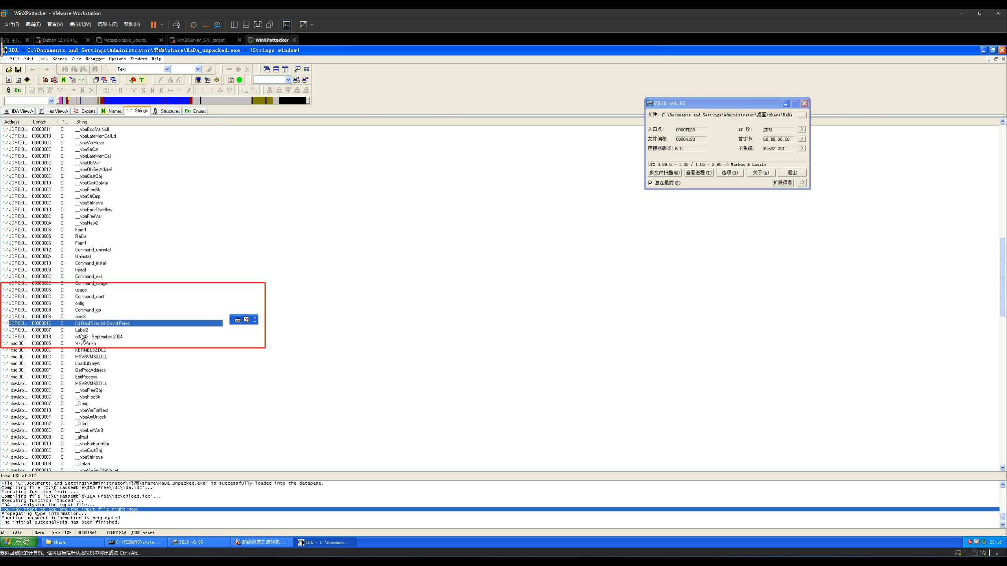Click the cascade windows toolbar icon
Image resolution: width=1007 pixels, height=566 pixels.
[267, 70]
